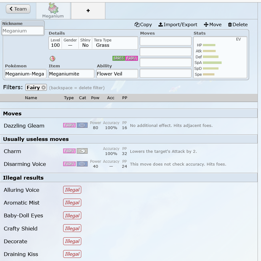Click the Meganiumite item icon
The height and width of the screenshot is (261, 261).
click(x=53, y=59)
